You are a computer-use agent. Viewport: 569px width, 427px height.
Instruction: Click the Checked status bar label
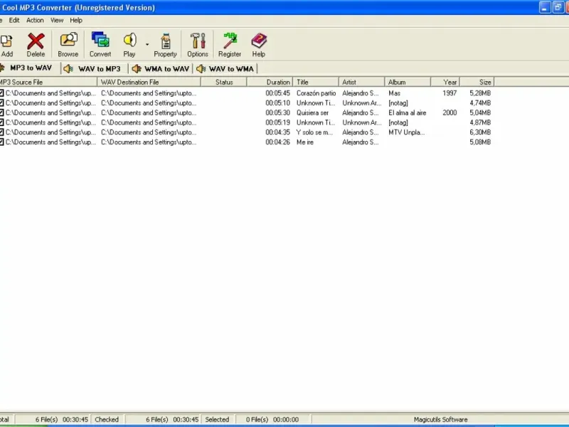(107, 420)
